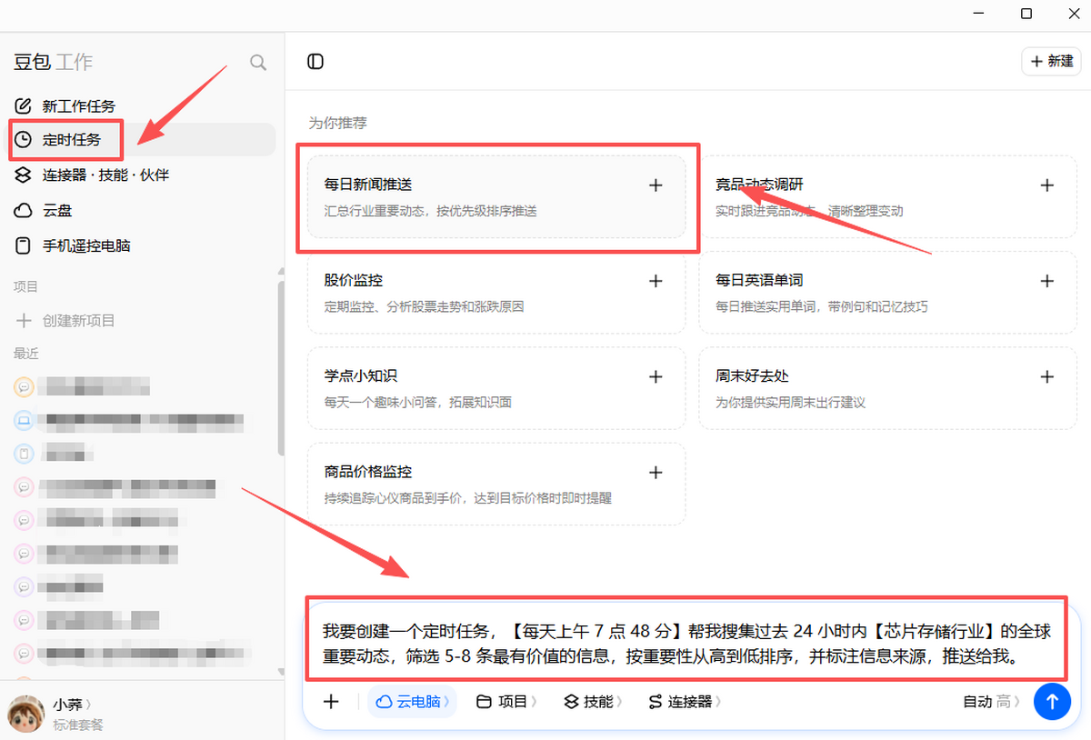Image resolution: width=1091 pixels, height=740 pixels.
Task: Add 商品价格监控 via plus icon
Action: click(x=656, y=473)
